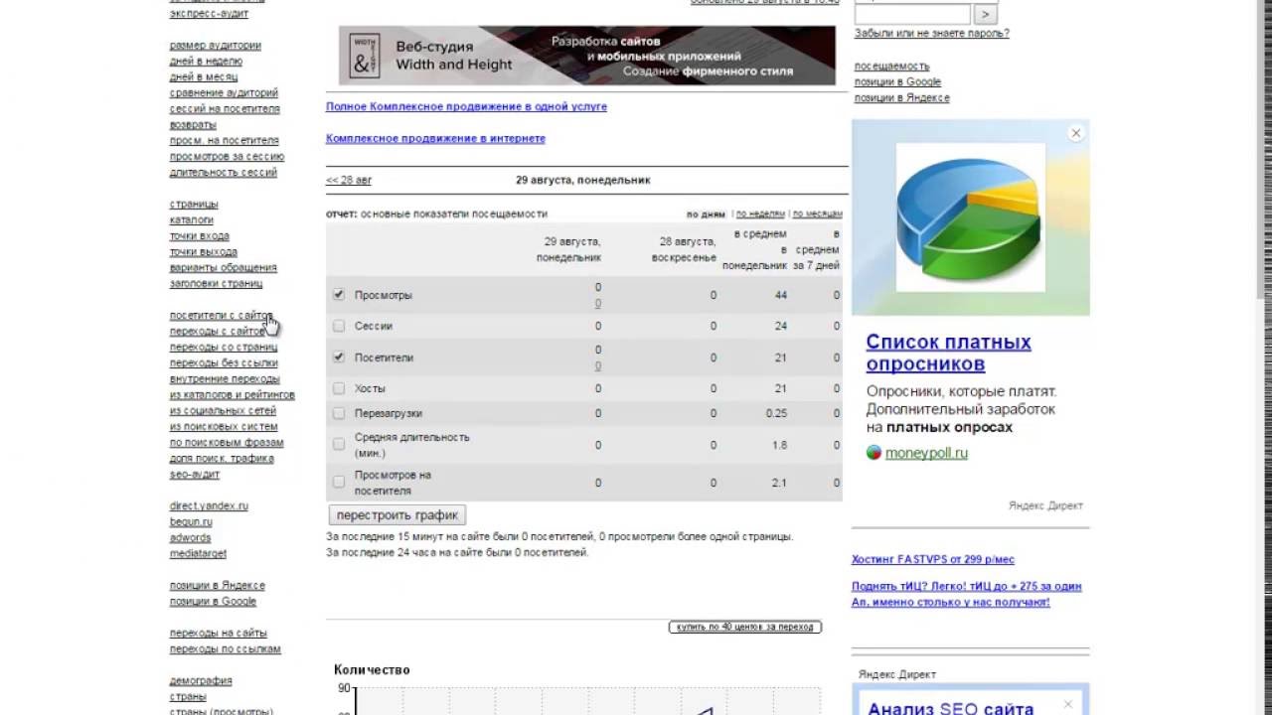The height and width of the screenshot is (715, 1272).
Task: Open the просм. на посетителя report
Action: (x=224, y=140)
